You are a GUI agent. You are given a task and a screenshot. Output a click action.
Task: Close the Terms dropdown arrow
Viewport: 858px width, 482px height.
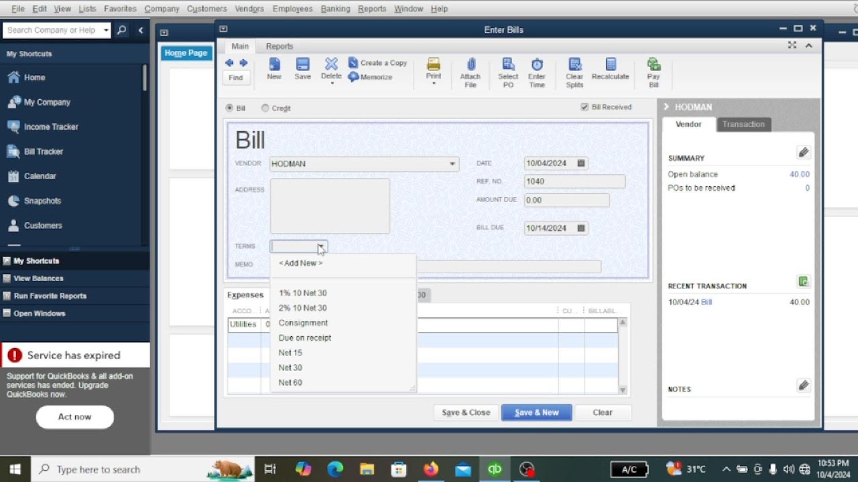321,247
